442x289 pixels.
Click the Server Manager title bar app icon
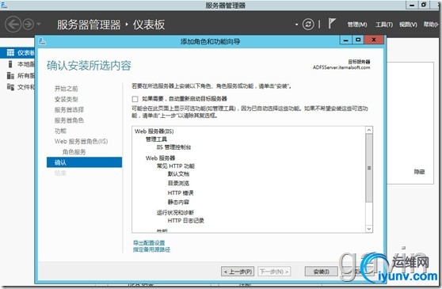tap(4, 5)
